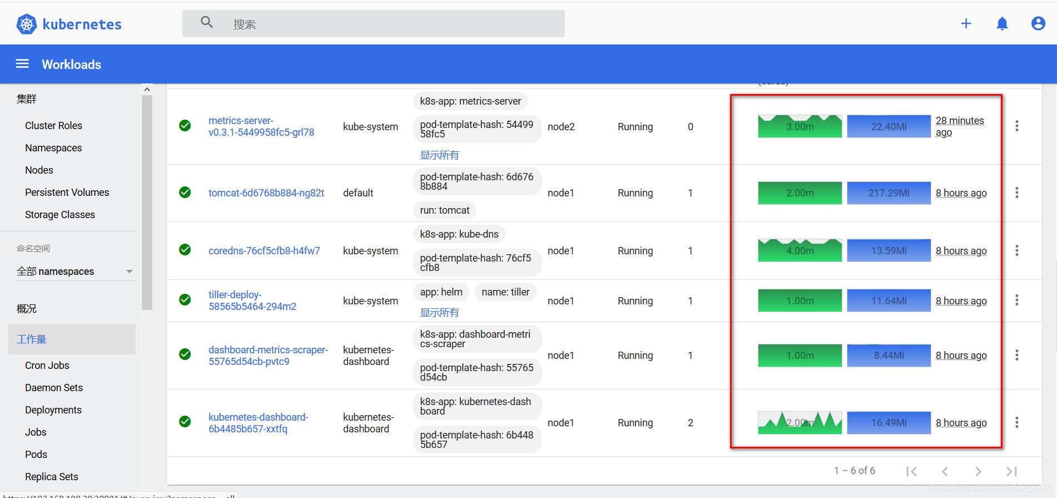Open Jobs in sidebar
Viewport: 1057px width, 498px height.
coord(36,432)
